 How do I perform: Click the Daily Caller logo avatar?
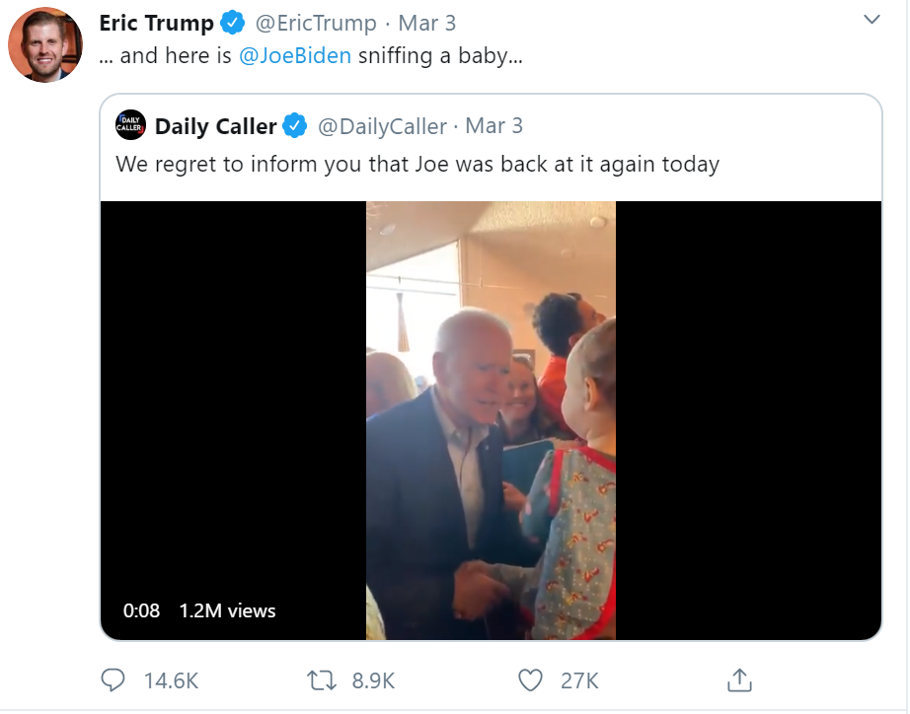(131, 126)
